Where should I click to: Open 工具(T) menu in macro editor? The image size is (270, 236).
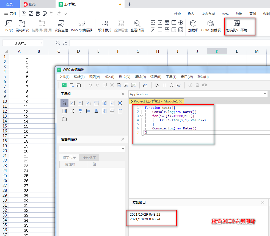[x=171, y=77]
